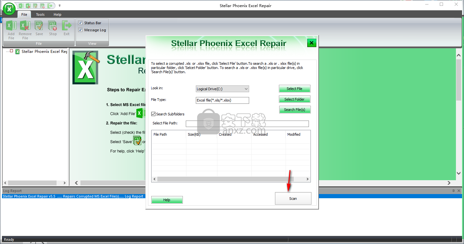Close the dialog with the green X button

pyautogui.click(x=311, y=43)
